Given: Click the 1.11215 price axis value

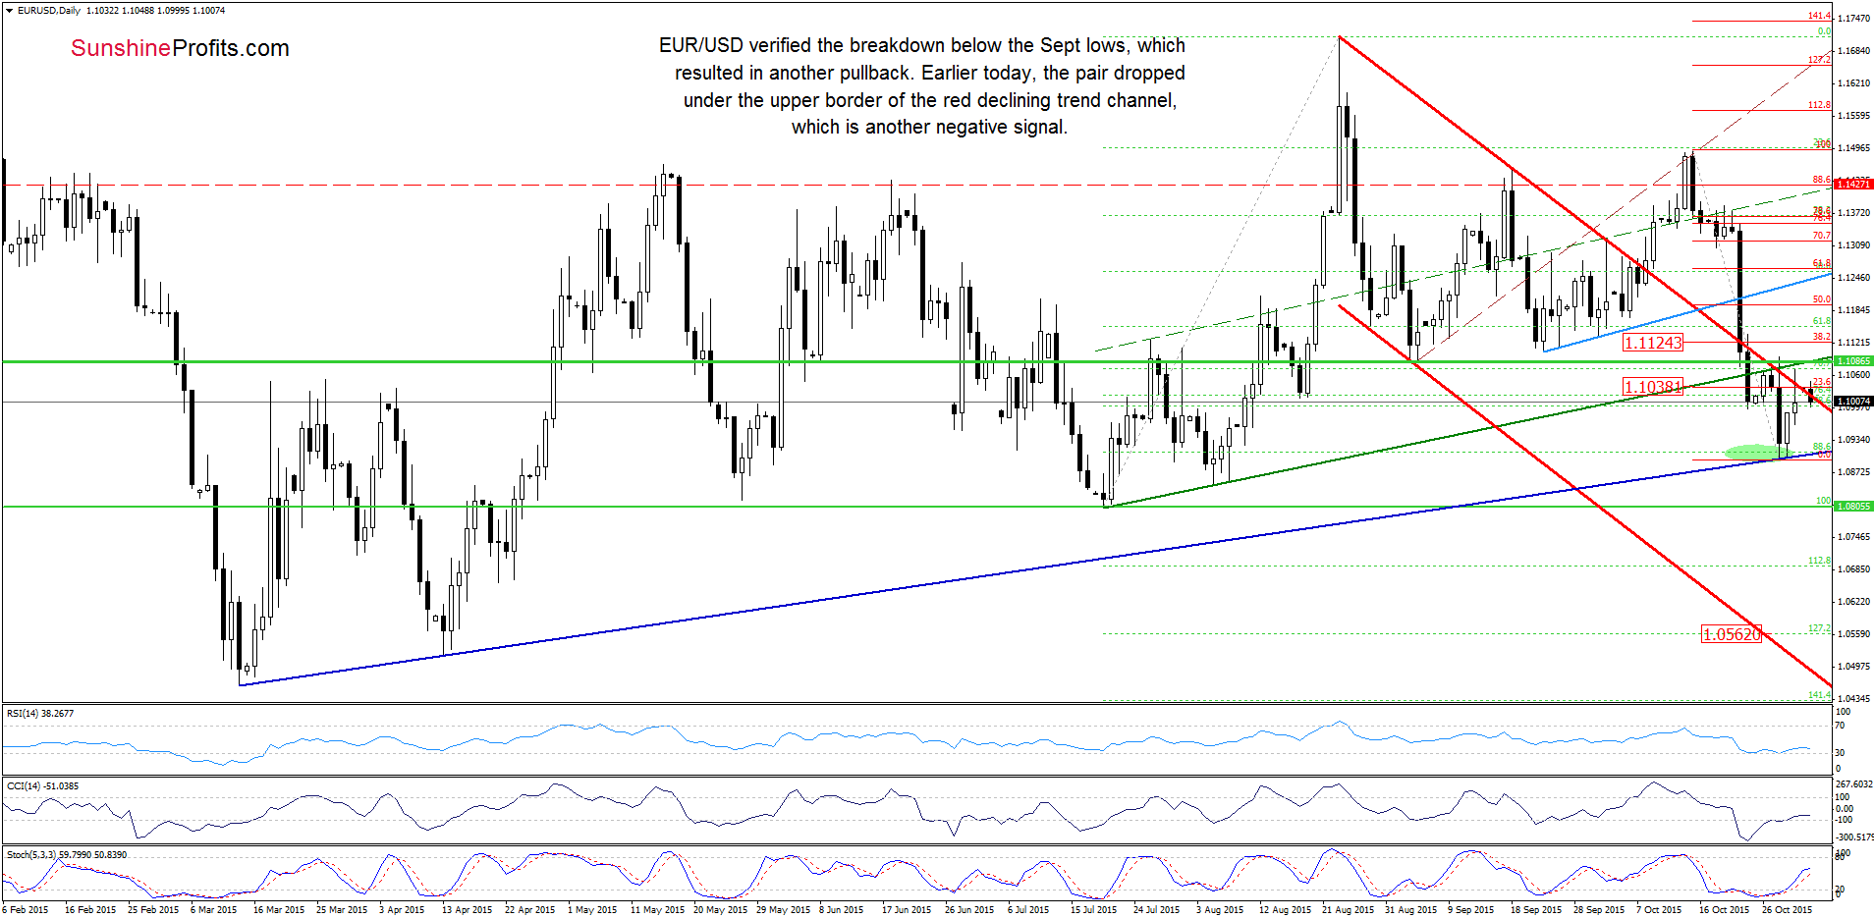Looking at the screenshot, I should (x=1853, y=342).
